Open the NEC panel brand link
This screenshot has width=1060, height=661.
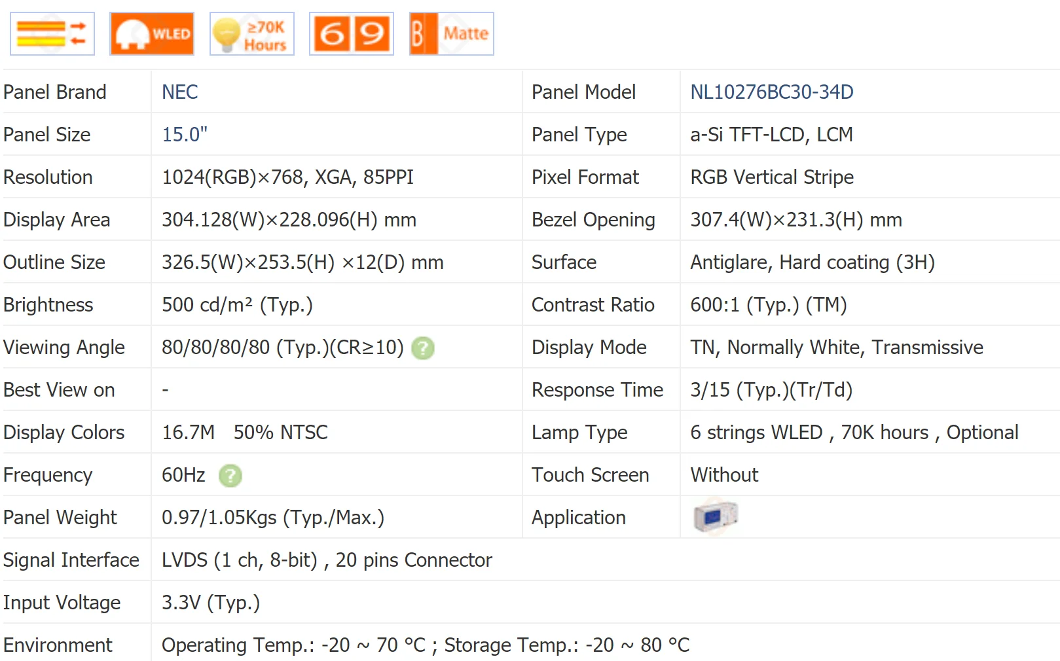[x=180, y=92]
